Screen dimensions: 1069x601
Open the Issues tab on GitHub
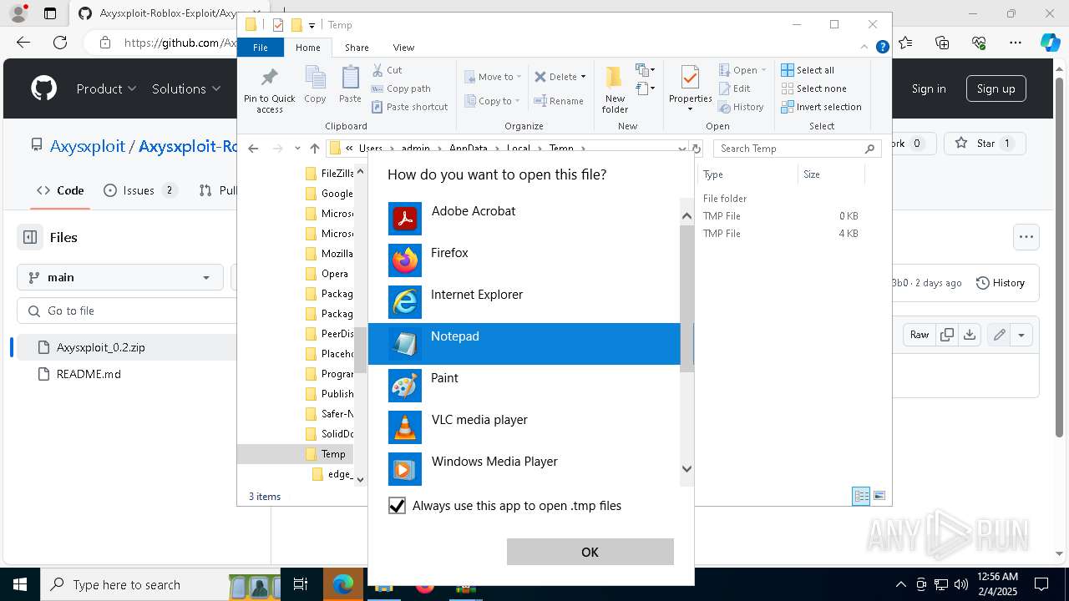[x=139, y=190]
